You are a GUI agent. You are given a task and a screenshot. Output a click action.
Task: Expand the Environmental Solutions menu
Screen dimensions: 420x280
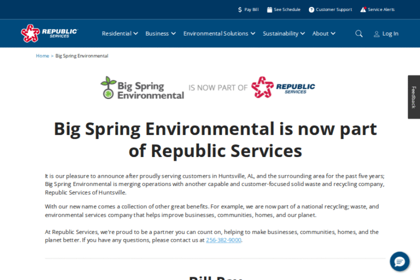pyautogui.click(x=219, y=33)
